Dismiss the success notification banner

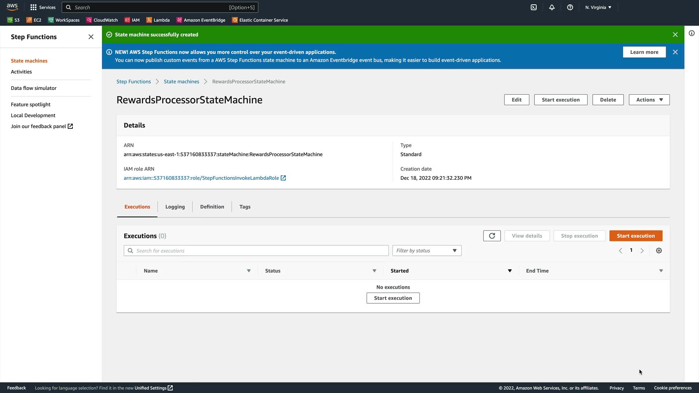(675, 35)
